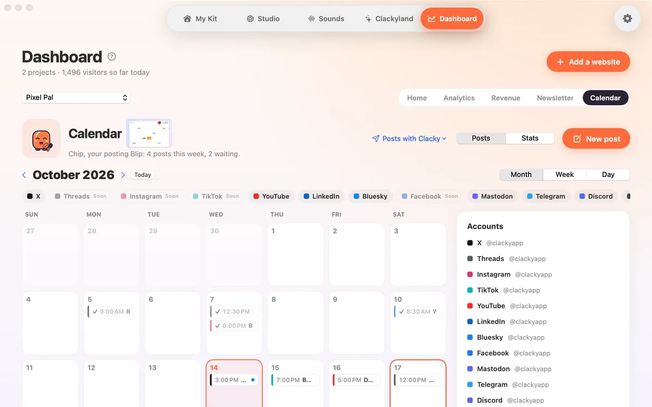Select the LinkedIn @clackyapp account
The image size is (652, 407).
point(507,322)
